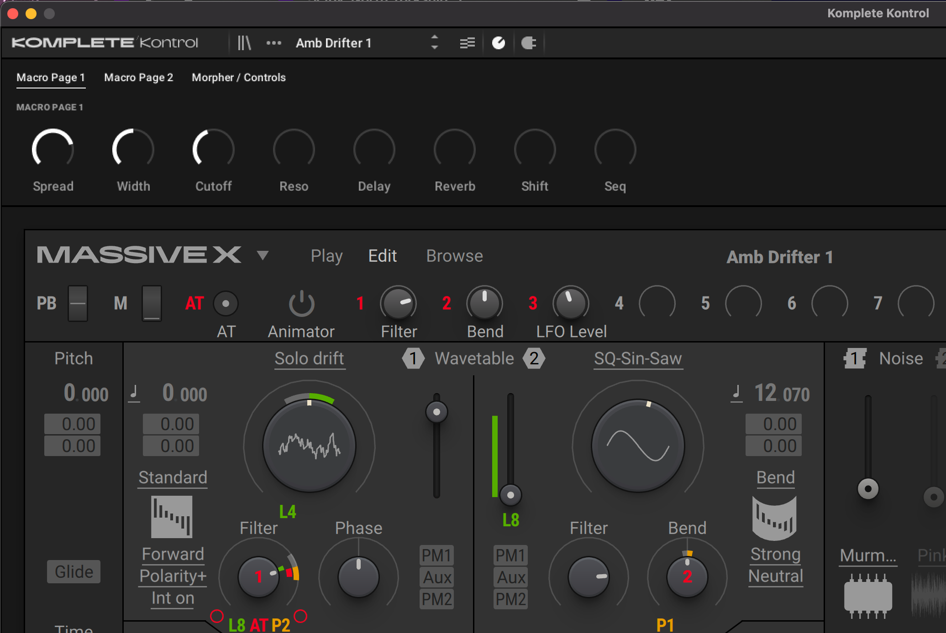The width and height of the screenshot is (946, 633).
Task: Click the Glide button
Action: 74,572
